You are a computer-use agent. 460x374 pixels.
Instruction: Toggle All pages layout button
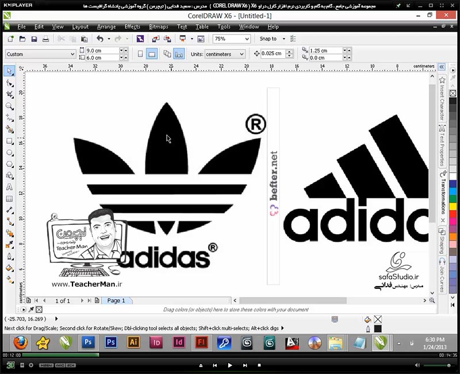click(167, 54)
